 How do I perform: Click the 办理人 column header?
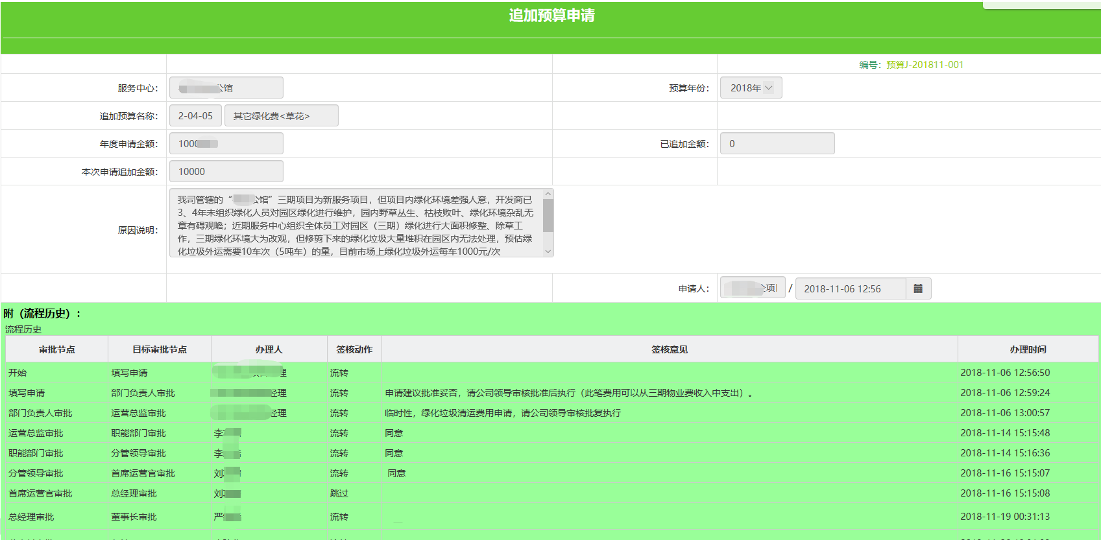point(269,349)
